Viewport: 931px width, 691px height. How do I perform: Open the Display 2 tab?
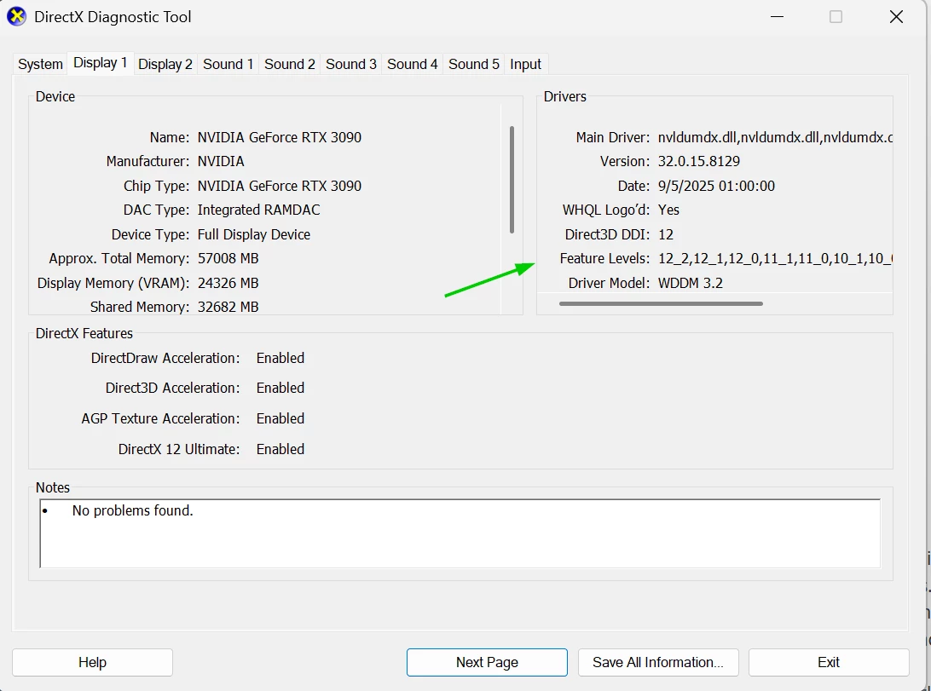coord(165,64)
